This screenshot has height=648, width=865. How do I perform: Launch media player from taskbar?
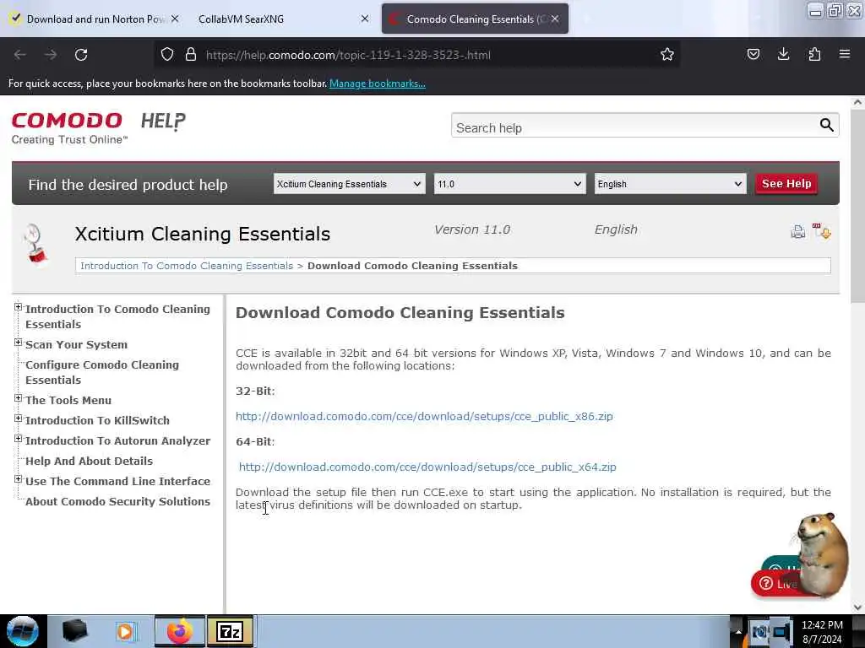click(x=126, y=631)
